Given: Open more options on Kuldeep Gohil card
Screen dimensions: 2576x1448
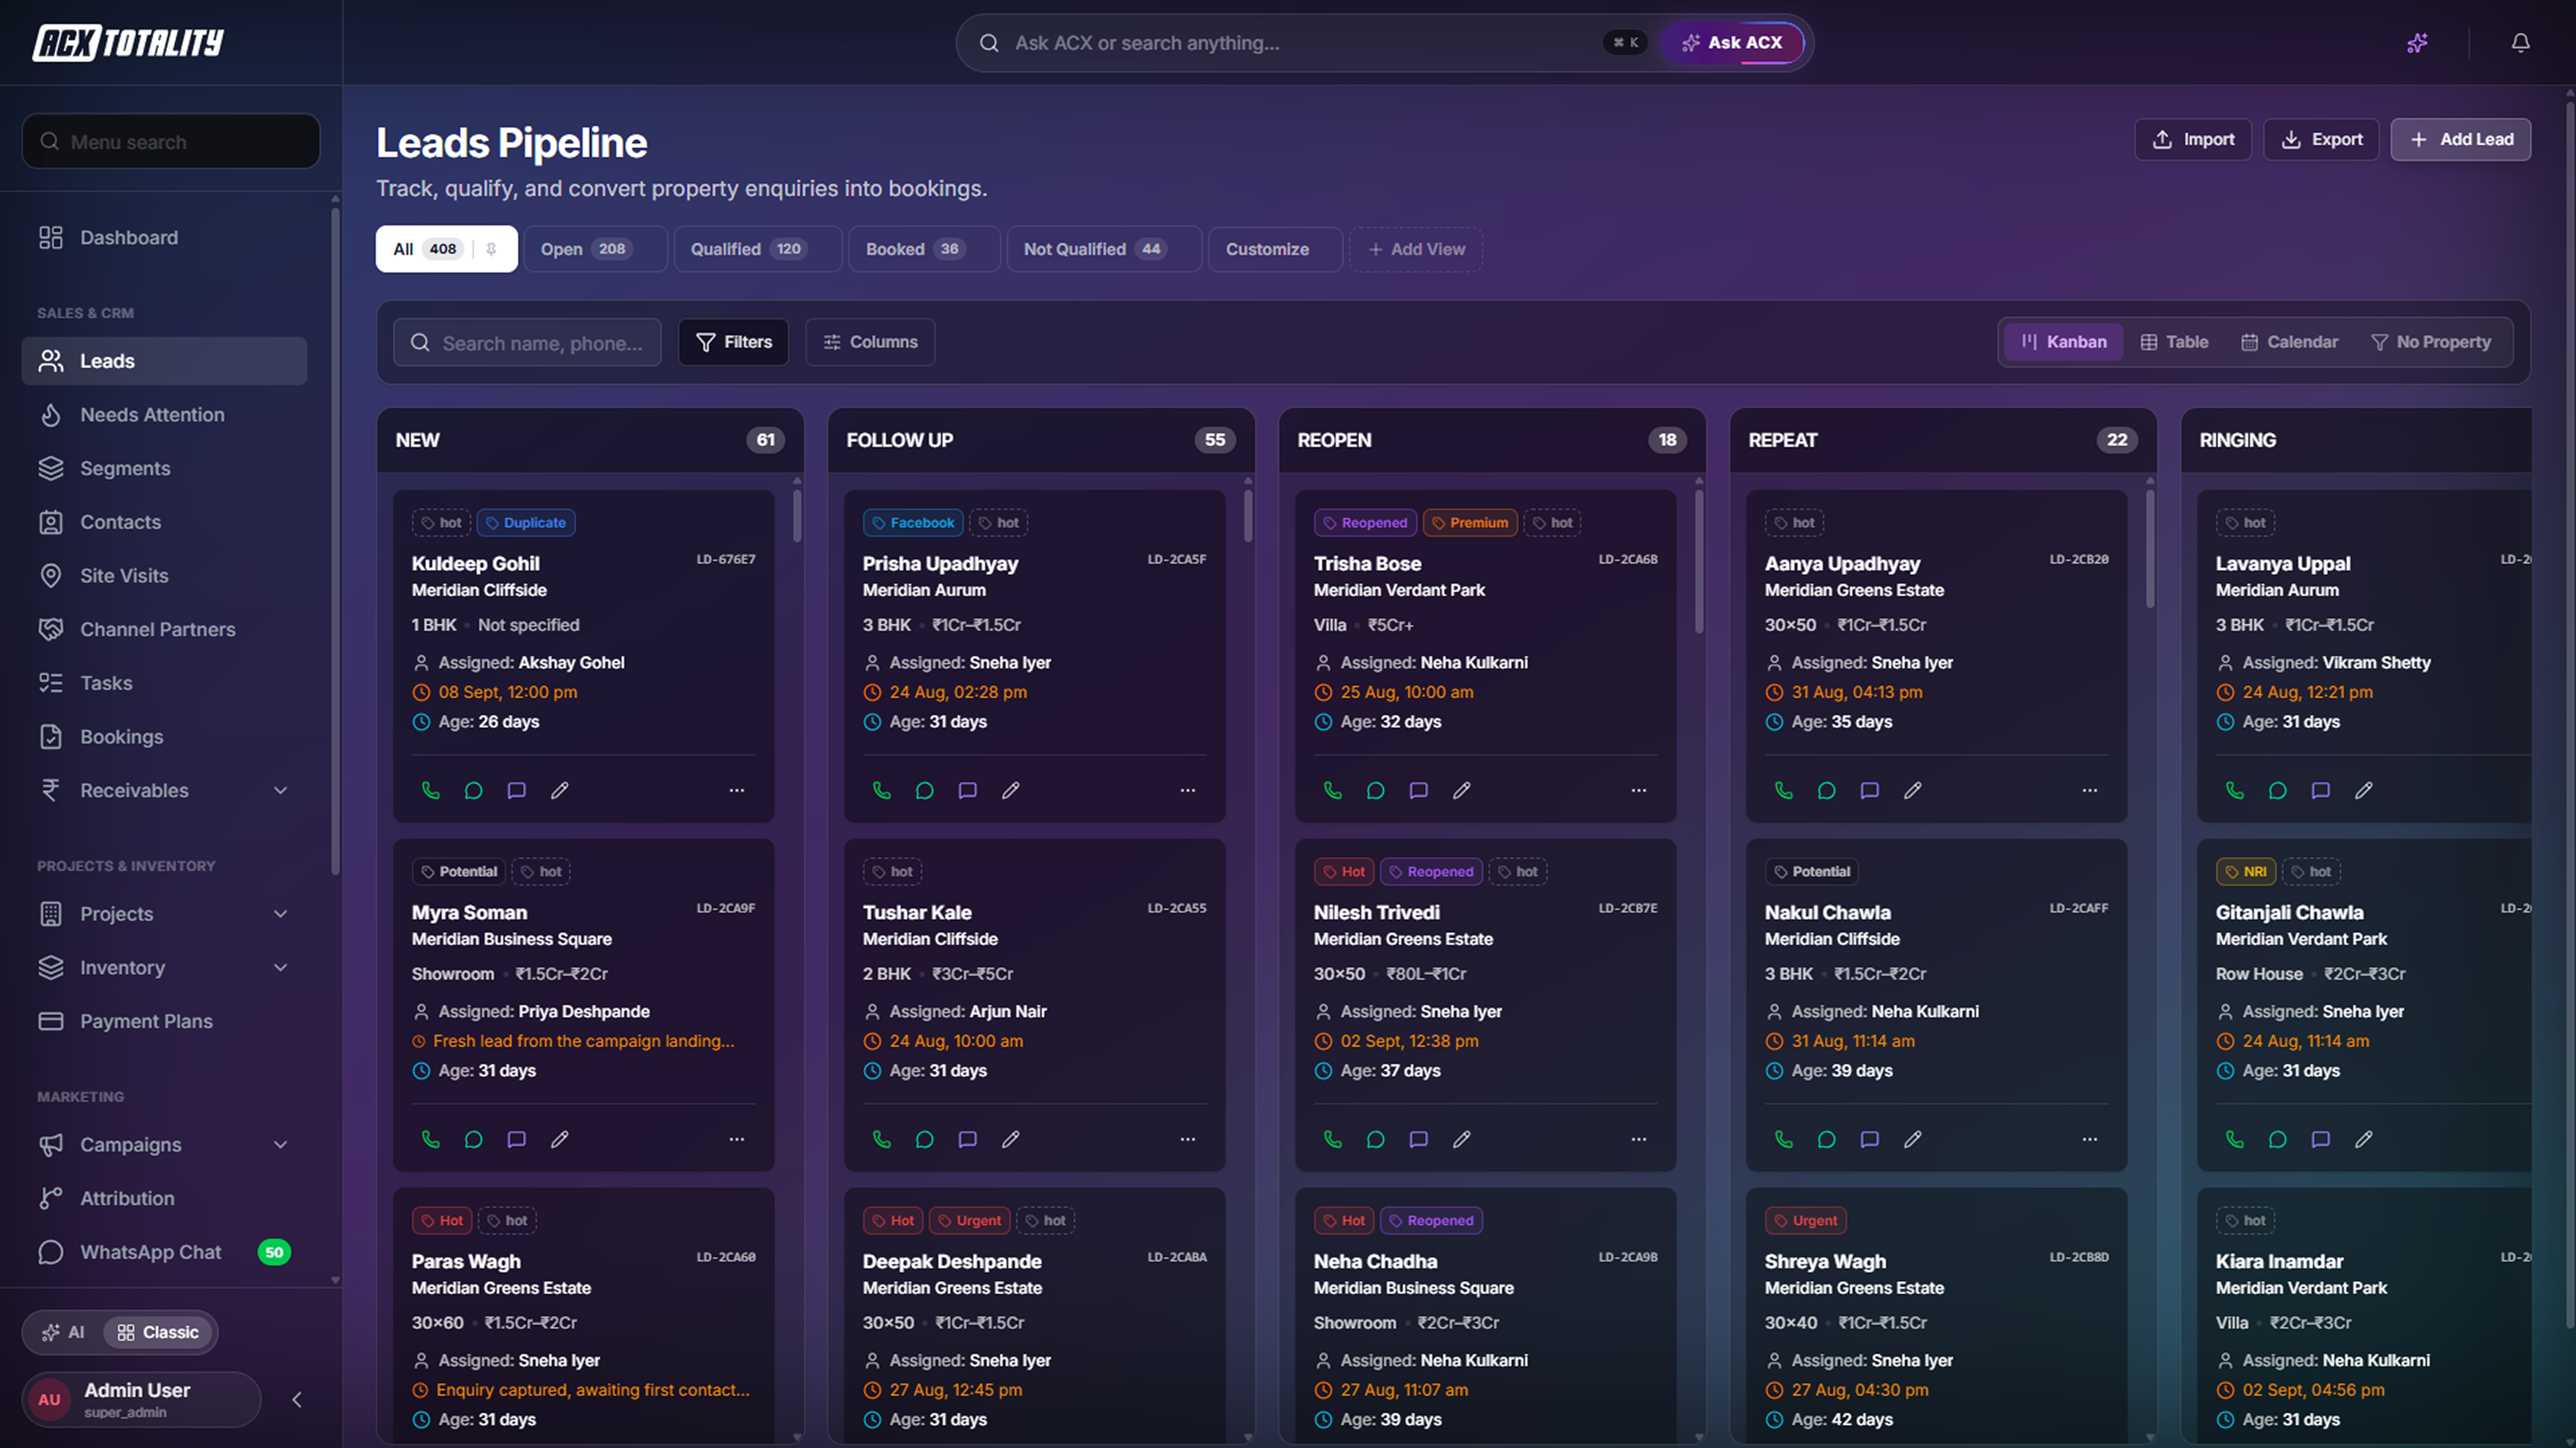Looking at the screenshot, I should click(737, 790).
